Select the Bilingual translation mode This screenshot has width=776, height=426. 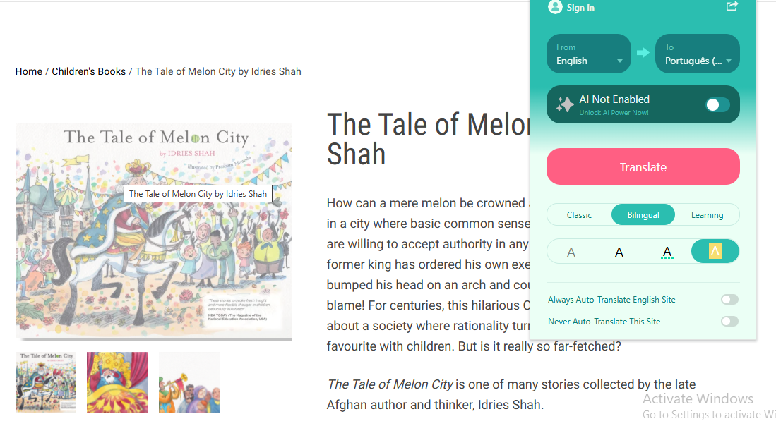click(x=643, y=215)
